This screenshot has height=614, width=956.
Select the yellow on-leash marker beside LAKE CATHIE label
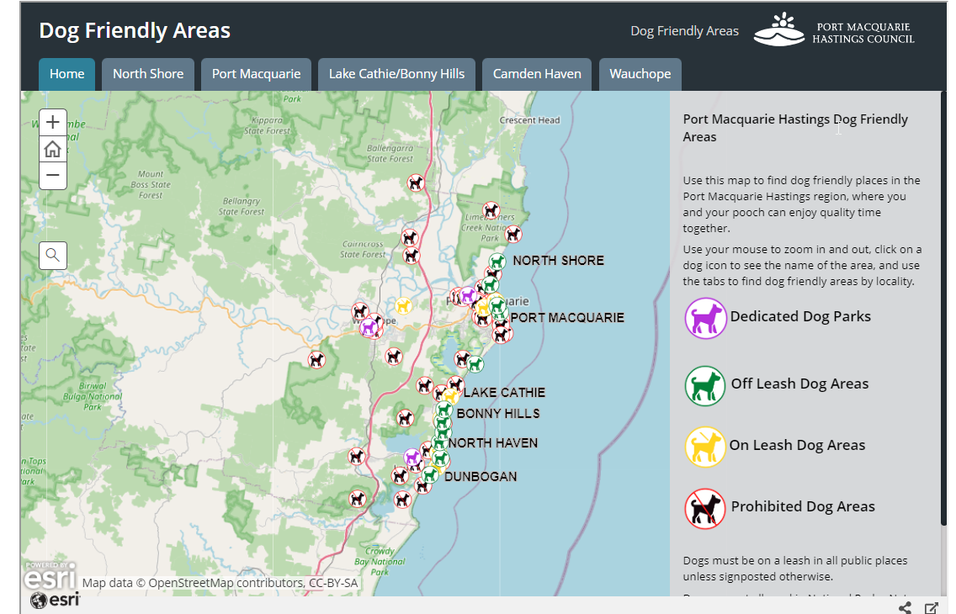pyautogui.click(x=450, y=396)
